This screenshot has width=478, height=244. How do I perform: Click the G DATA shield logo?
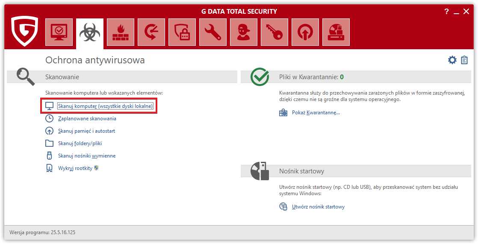25,31
